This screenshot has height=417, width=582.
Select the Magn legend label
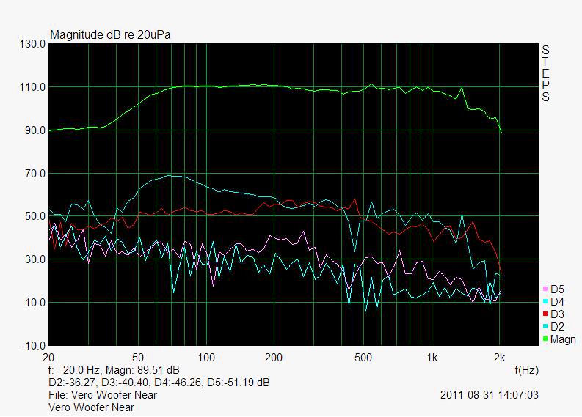(x=563, y=339)
